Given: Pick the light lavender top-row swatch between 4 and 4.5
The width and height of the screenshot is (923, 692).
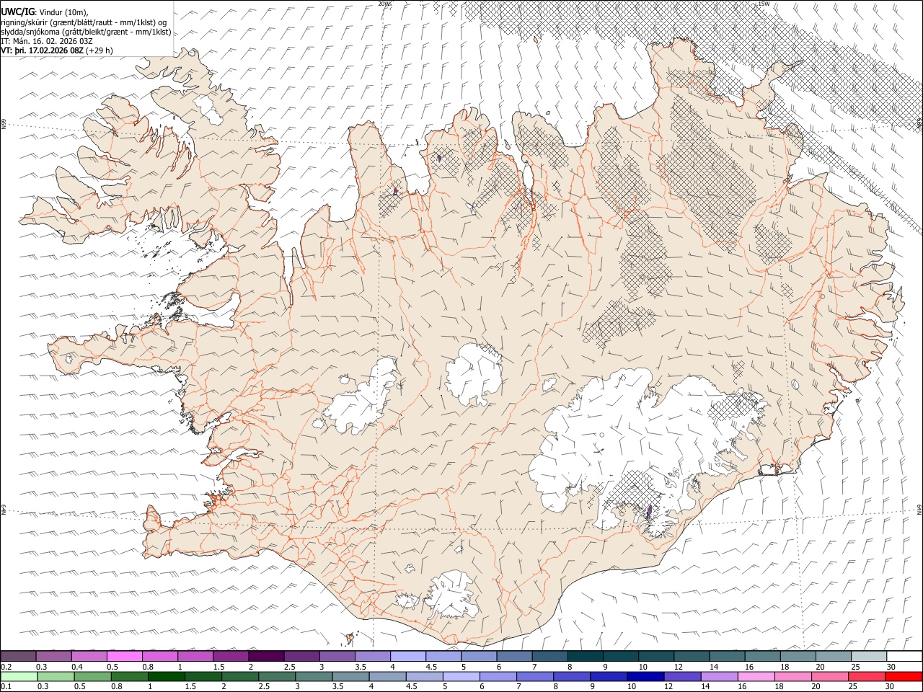Looking at the screenshot, I should (407, 656).
